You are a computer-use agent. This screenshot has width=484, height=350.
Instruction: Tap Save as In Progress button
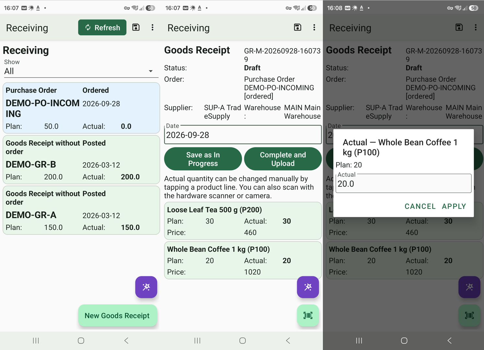pyautogui.click(x=203, y=159)
